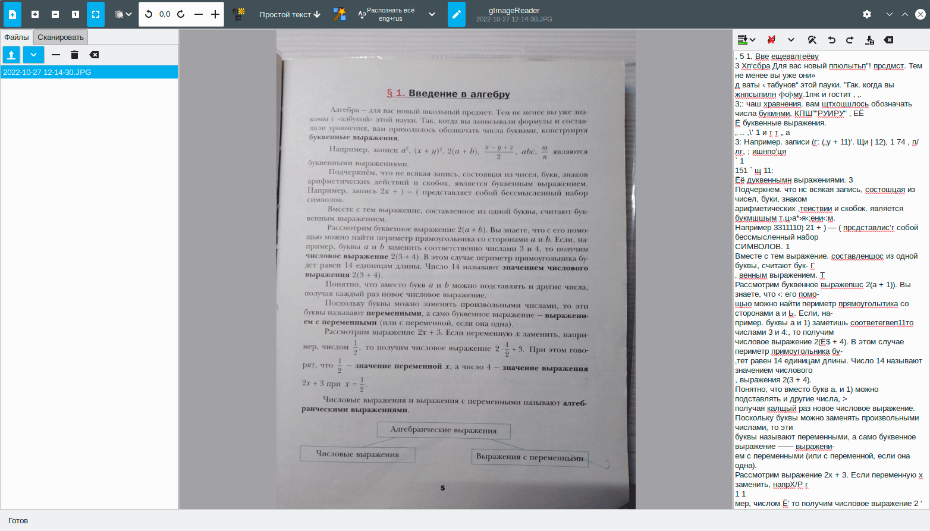930x531 pixels.
Task: Click the strip line breaks icon
Action: (771, 40)
